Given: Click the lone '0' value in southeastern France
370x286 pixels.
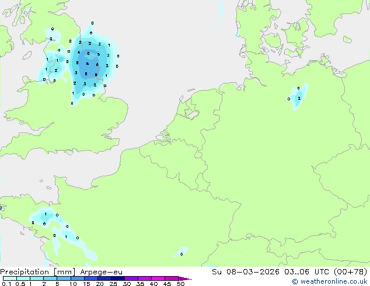Looking at the screenshot, I should click(x=181, y=254).
